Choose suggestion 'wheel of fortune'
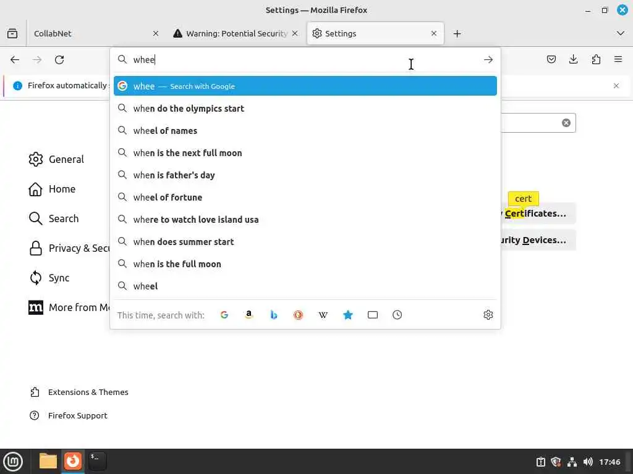This screenshot has width=633, height=474. [x=305, y=197]
